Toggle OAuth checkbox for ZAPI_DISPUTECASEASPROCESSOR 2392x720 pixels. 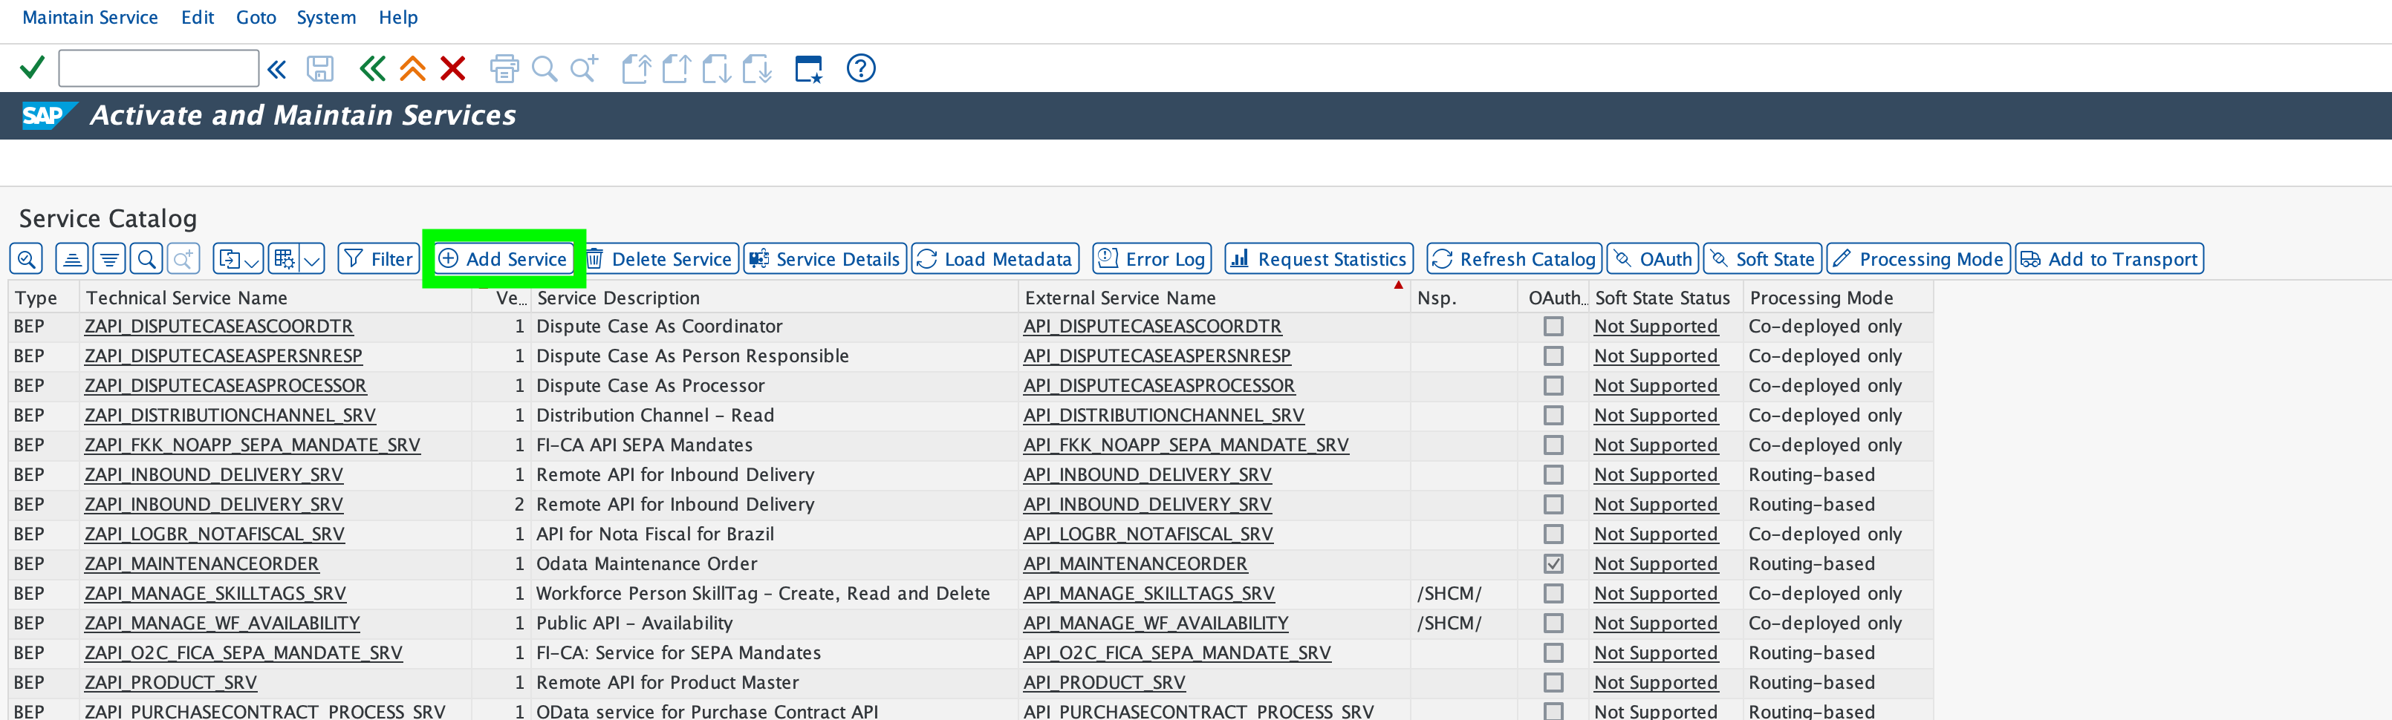(x=1553, y=386)
